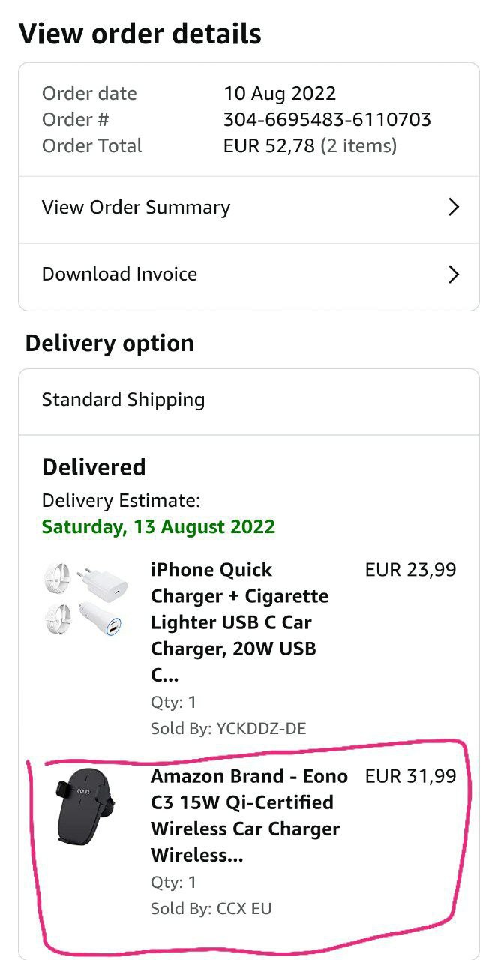The image size is (498, 960).
Task: Click the (2 items) label
Action: (358, 146)
